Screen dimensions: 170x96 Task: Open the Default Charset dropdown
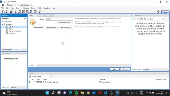pos(52,27)
